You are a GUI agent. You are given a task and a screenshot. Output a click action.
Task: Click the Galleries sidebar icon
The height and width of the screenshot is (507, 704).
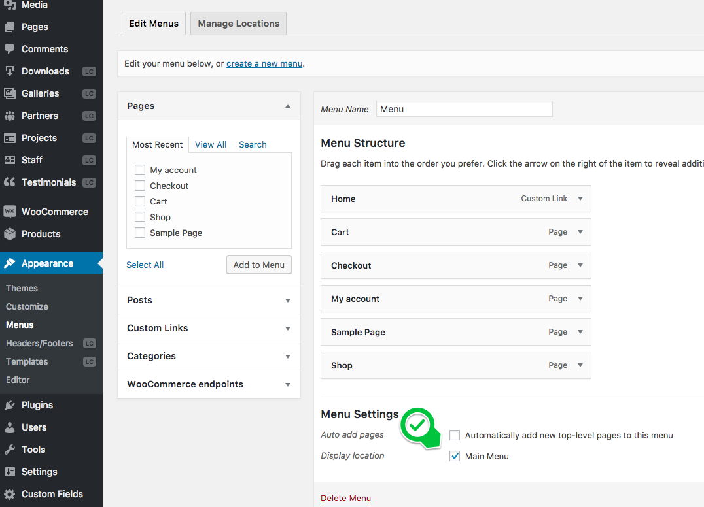click(10, 93)
